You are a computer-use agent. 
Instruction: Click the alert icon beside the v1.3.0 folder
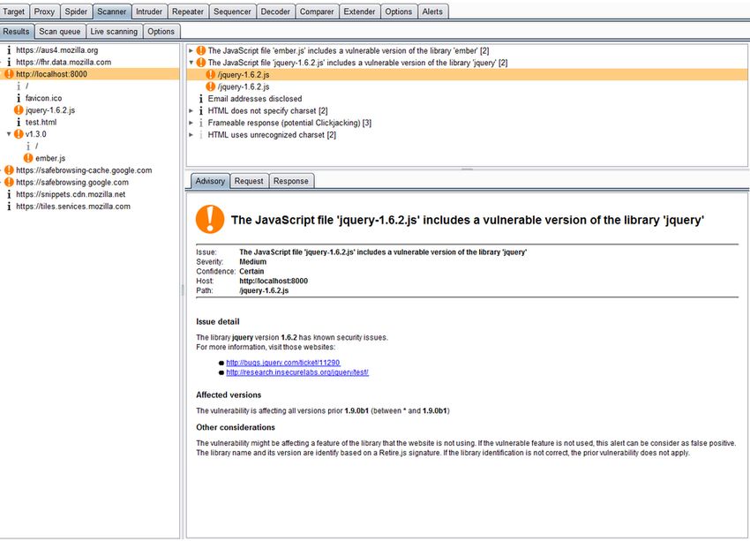(19, 134)
